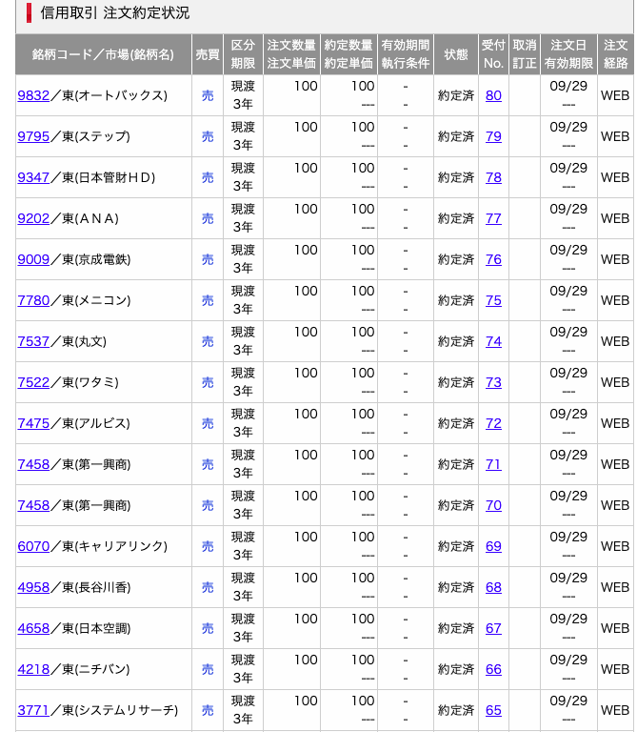Open stock code 7475 link
637x732 pixels.
(x=33, y=423)
